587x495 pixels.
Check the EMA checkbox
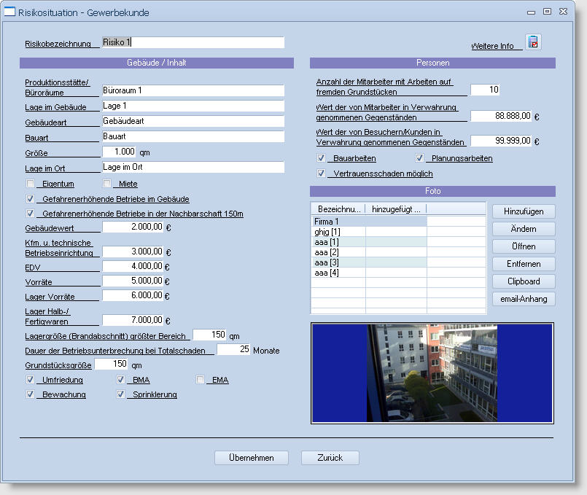click(x=201, y=380)
